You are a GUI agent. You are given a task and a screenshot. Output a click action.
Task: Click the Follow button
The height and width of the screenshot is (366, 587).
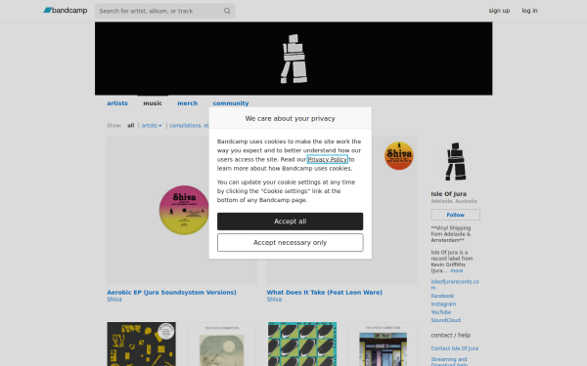pyautogui.click(x=455, y=215)
